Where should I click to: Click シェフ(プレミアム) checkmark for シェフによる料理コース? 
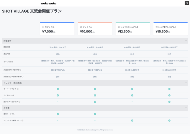coord(169,120)
